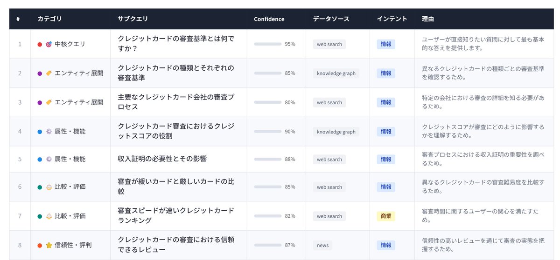Click the reason text starting 審査時間に関する
560x260 pixels.
(481, 216)
